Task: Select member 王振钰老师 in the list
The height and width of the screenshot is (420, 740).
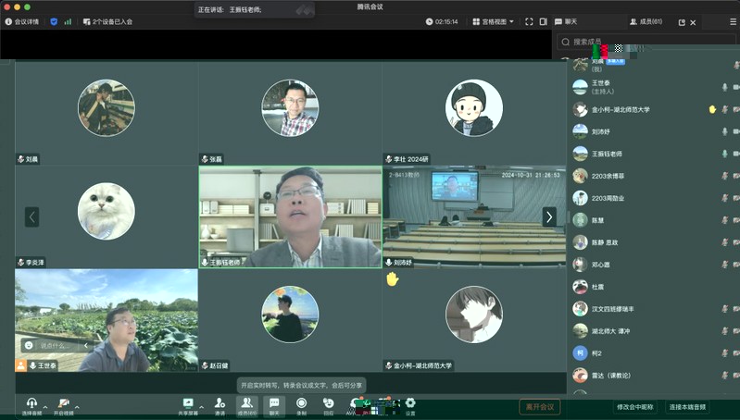Action: point(654,154)
